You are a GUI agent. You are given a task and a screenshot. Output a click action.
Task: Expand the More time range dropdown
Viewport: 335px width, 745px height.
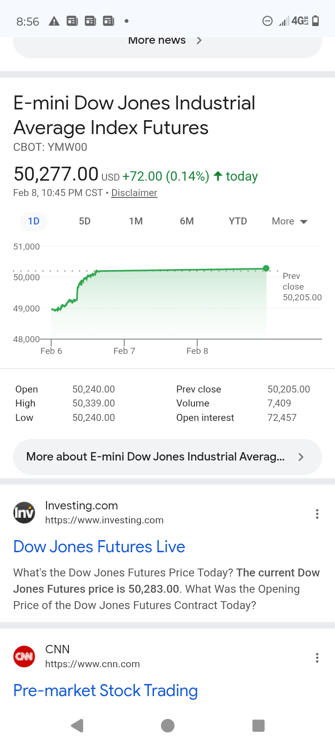point(289,221)
